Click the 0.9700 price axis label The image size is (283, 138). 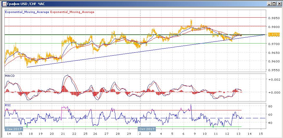pos(274,44)
